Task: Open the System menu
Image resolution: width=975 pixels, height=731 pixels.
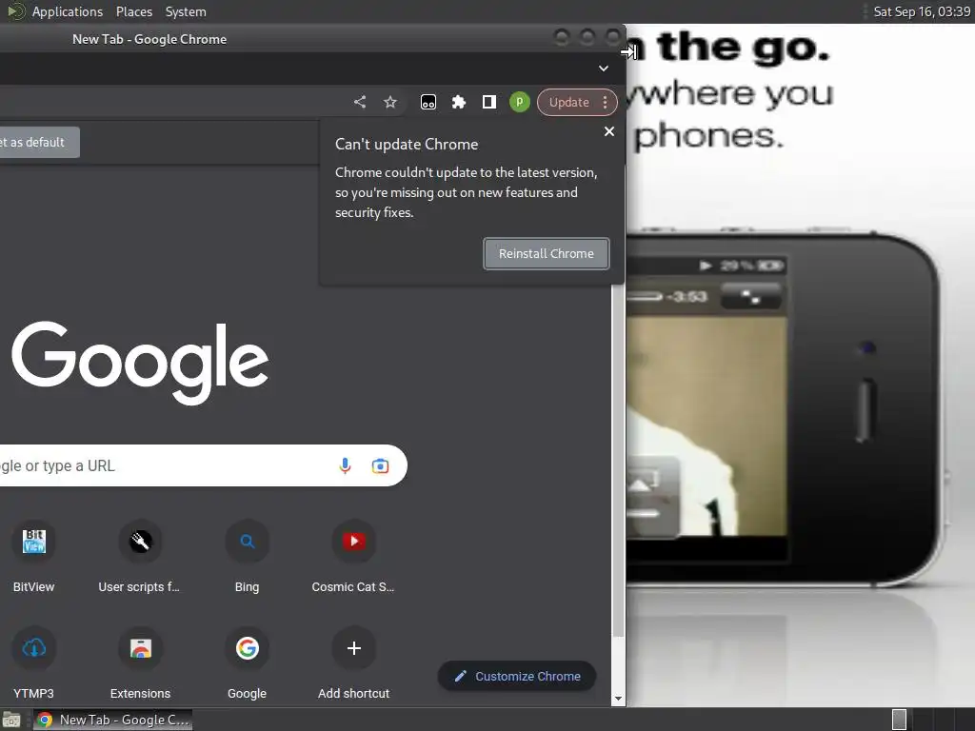Action: click(186, 11)
